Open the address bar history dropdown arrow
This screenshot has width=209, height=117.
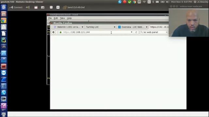click(132, 32)
